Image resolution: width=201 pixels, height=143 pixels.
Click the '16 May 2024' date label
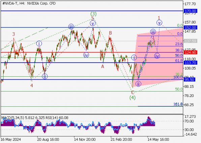point(11,139)
